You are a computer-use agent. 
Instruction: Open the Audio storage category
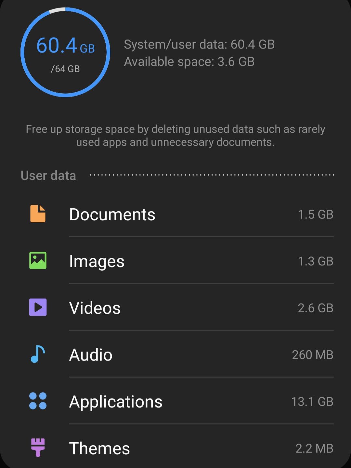tap(91, 355)
